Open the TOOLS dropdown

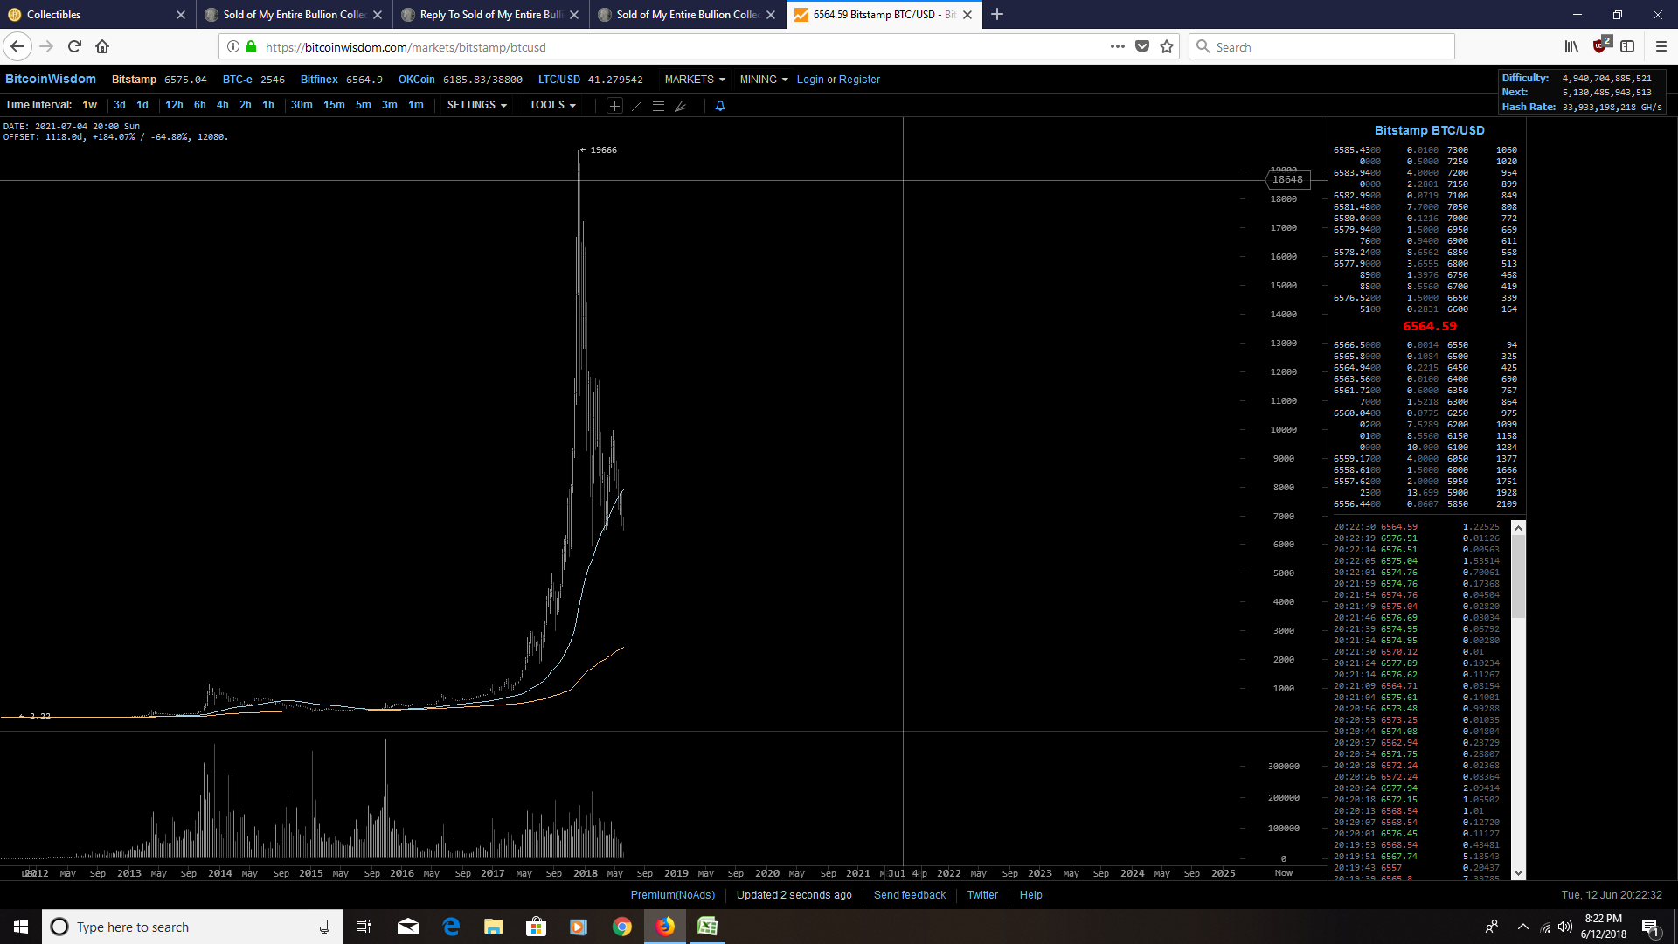pos(552,105)
